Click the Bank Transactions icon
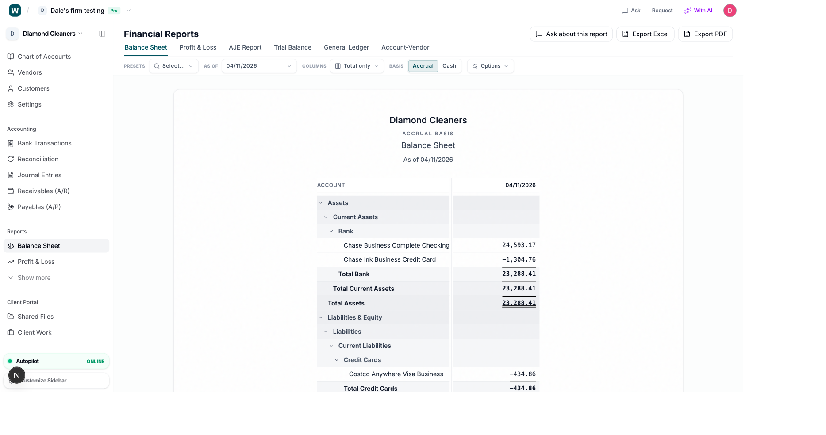Viewport: 826px width, 435px height. (10, 143)
